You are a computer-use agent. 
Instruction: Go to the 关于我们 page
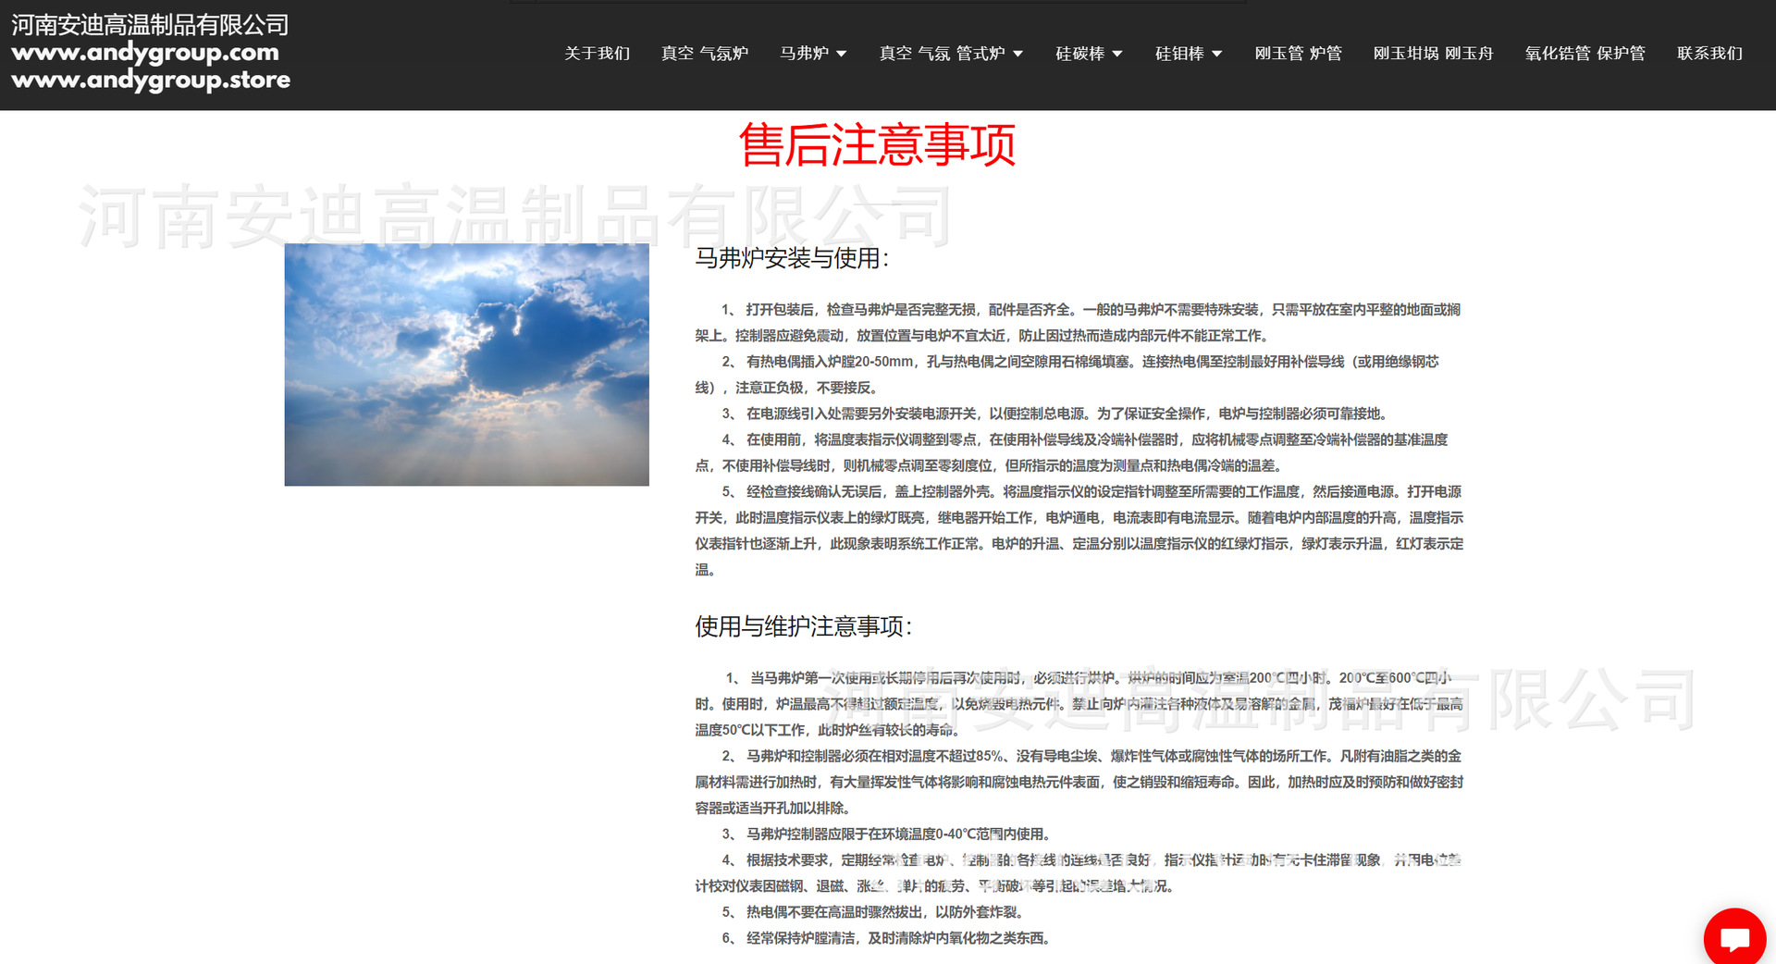[597, 54]
